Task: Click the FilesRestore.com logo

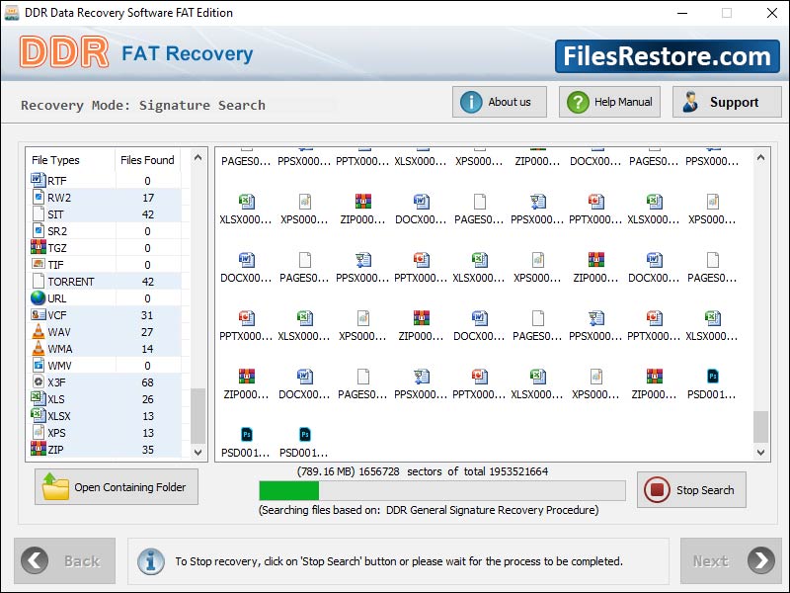Action: 667,56
